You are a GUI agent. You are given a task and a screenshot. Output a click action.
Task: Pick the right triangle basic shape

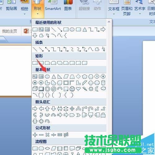click(60, 77)
